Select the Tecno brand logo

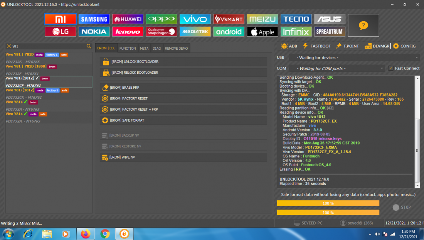tap(296, 19)
